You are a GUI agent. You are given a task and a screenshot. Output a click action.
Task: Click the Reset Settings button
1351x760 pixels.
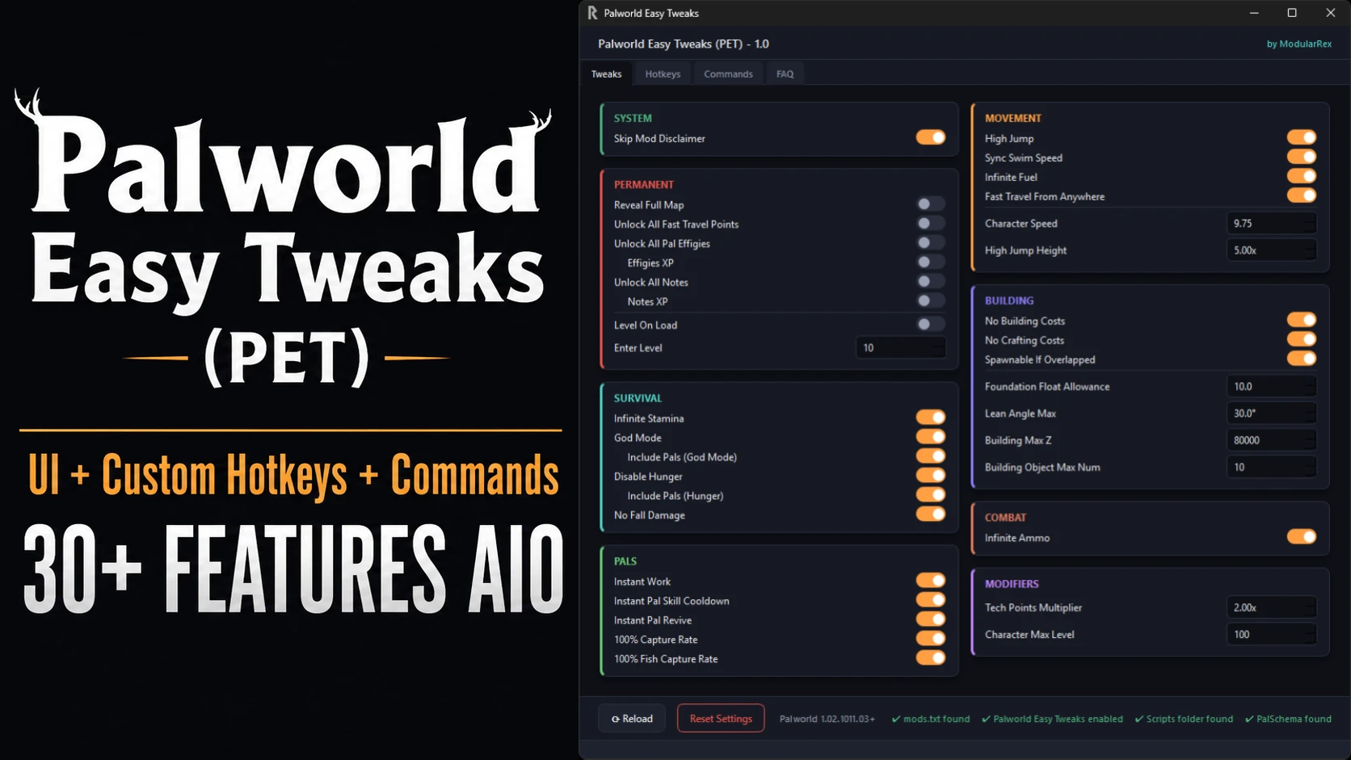pyautogui.click(x=721, y=718)
